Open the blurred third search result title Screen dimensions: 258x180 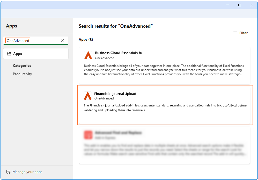point(118,133)
